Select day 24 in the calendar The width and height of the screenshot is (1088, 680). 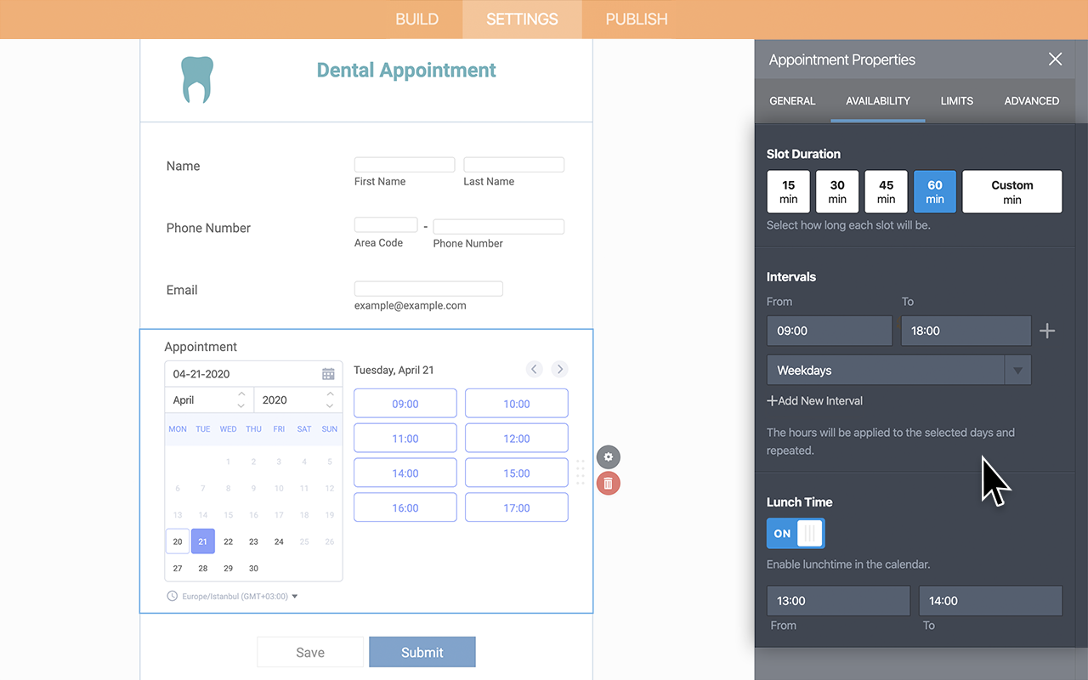tap(279, 541)
